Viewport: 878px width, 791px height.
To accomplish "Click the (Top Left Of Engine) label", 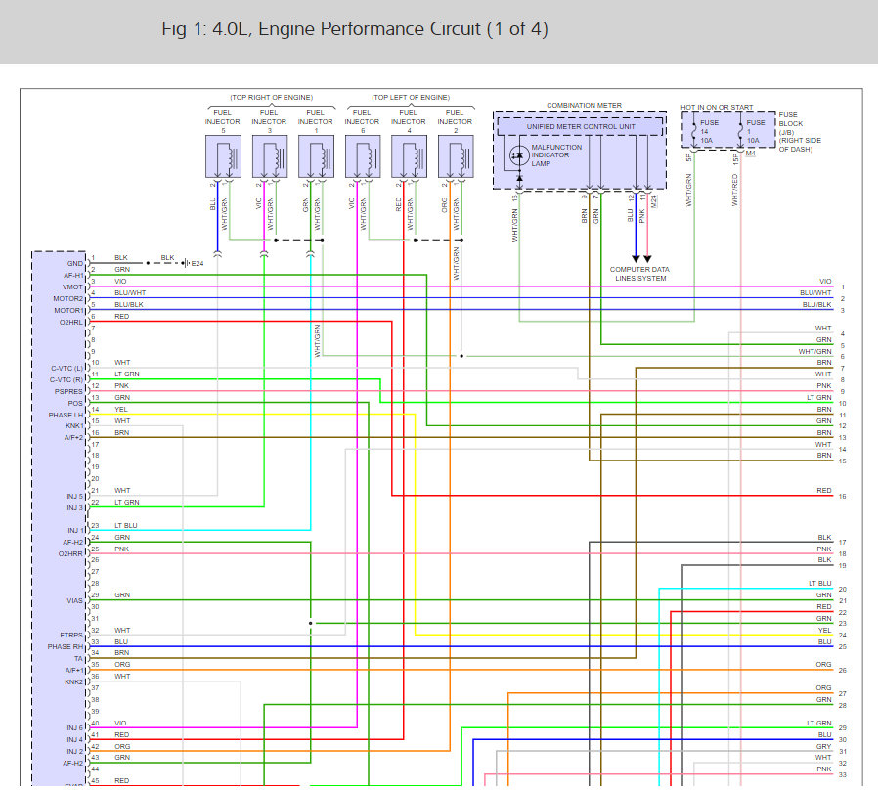I will 411,98.
